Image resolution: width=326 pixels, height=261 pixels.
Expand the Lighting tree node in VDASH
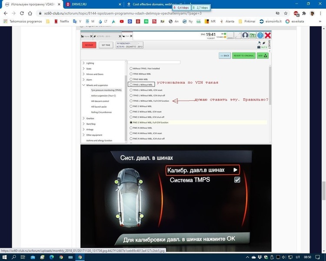tap(83, 63)
